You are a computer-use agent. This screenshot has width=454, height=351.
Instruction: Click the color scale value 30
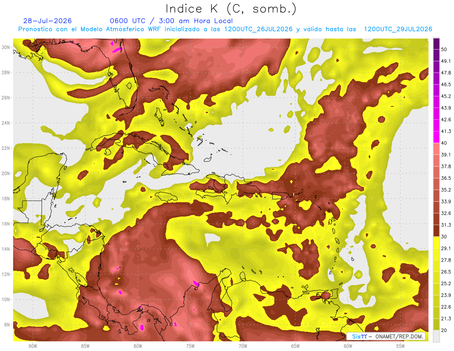pos(445,237)
